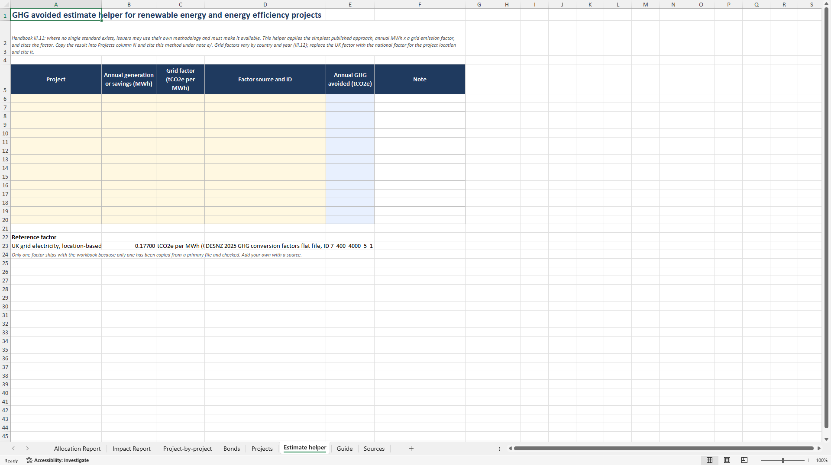Click the 'Note' header cell
The image size is (831, 465).
[x=420, y=79]
